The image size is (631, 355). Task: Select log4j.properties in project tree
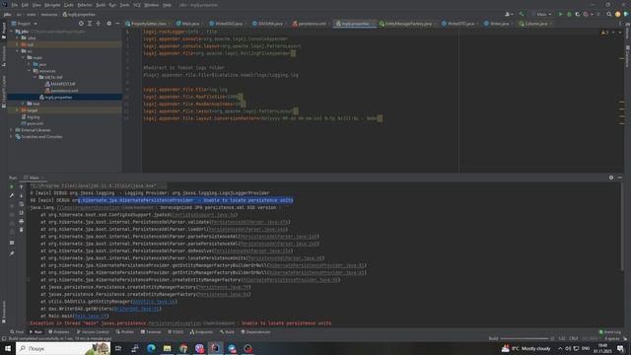pyautogui.click(x=56, y=97)
